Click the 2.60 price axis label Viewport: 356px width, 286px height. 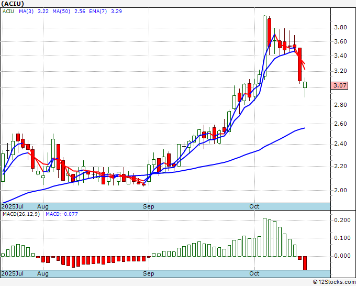pos(340,124)
